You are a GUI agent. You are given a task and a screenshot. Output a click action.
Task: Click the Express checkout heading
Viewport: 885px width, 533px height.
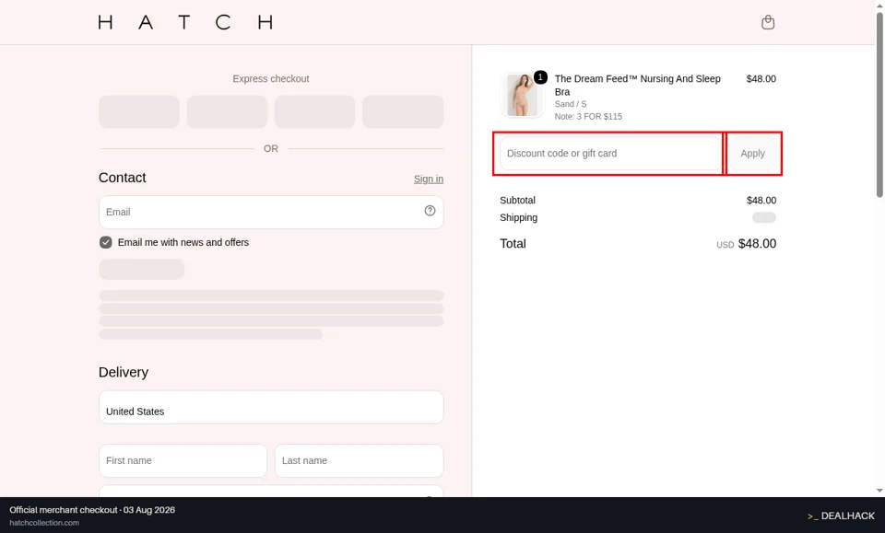click(271, 79)
